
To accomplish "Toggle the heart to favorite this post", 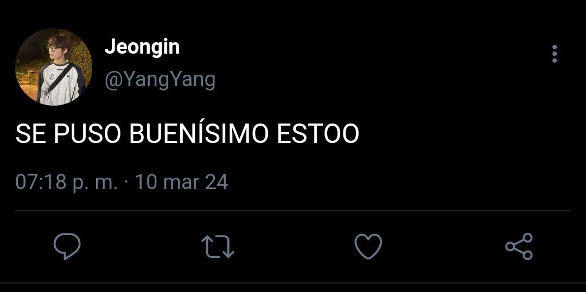I will [368, 246].
